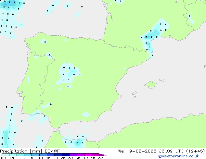Click the Menorca island outline
This screenshot has height=159, width=206.
(162, 80)
